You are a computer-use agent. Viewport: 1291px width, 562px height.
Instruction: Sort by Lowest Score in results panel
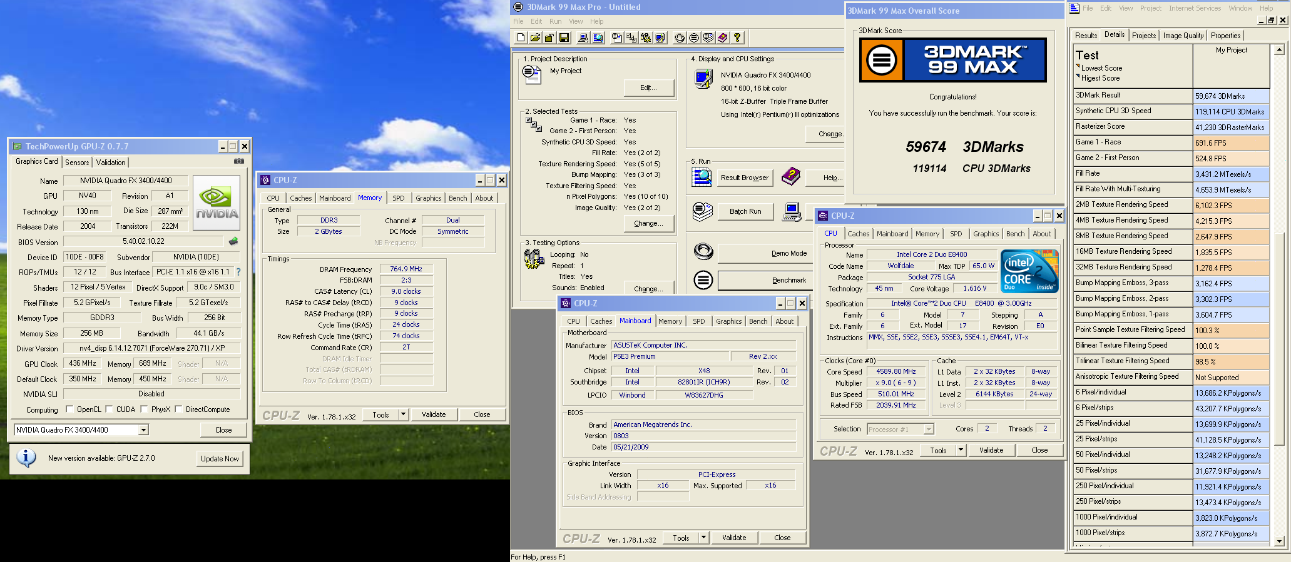(x=1101, y=68)
